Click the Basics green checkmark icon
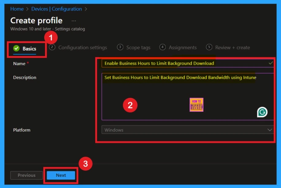 16,48
